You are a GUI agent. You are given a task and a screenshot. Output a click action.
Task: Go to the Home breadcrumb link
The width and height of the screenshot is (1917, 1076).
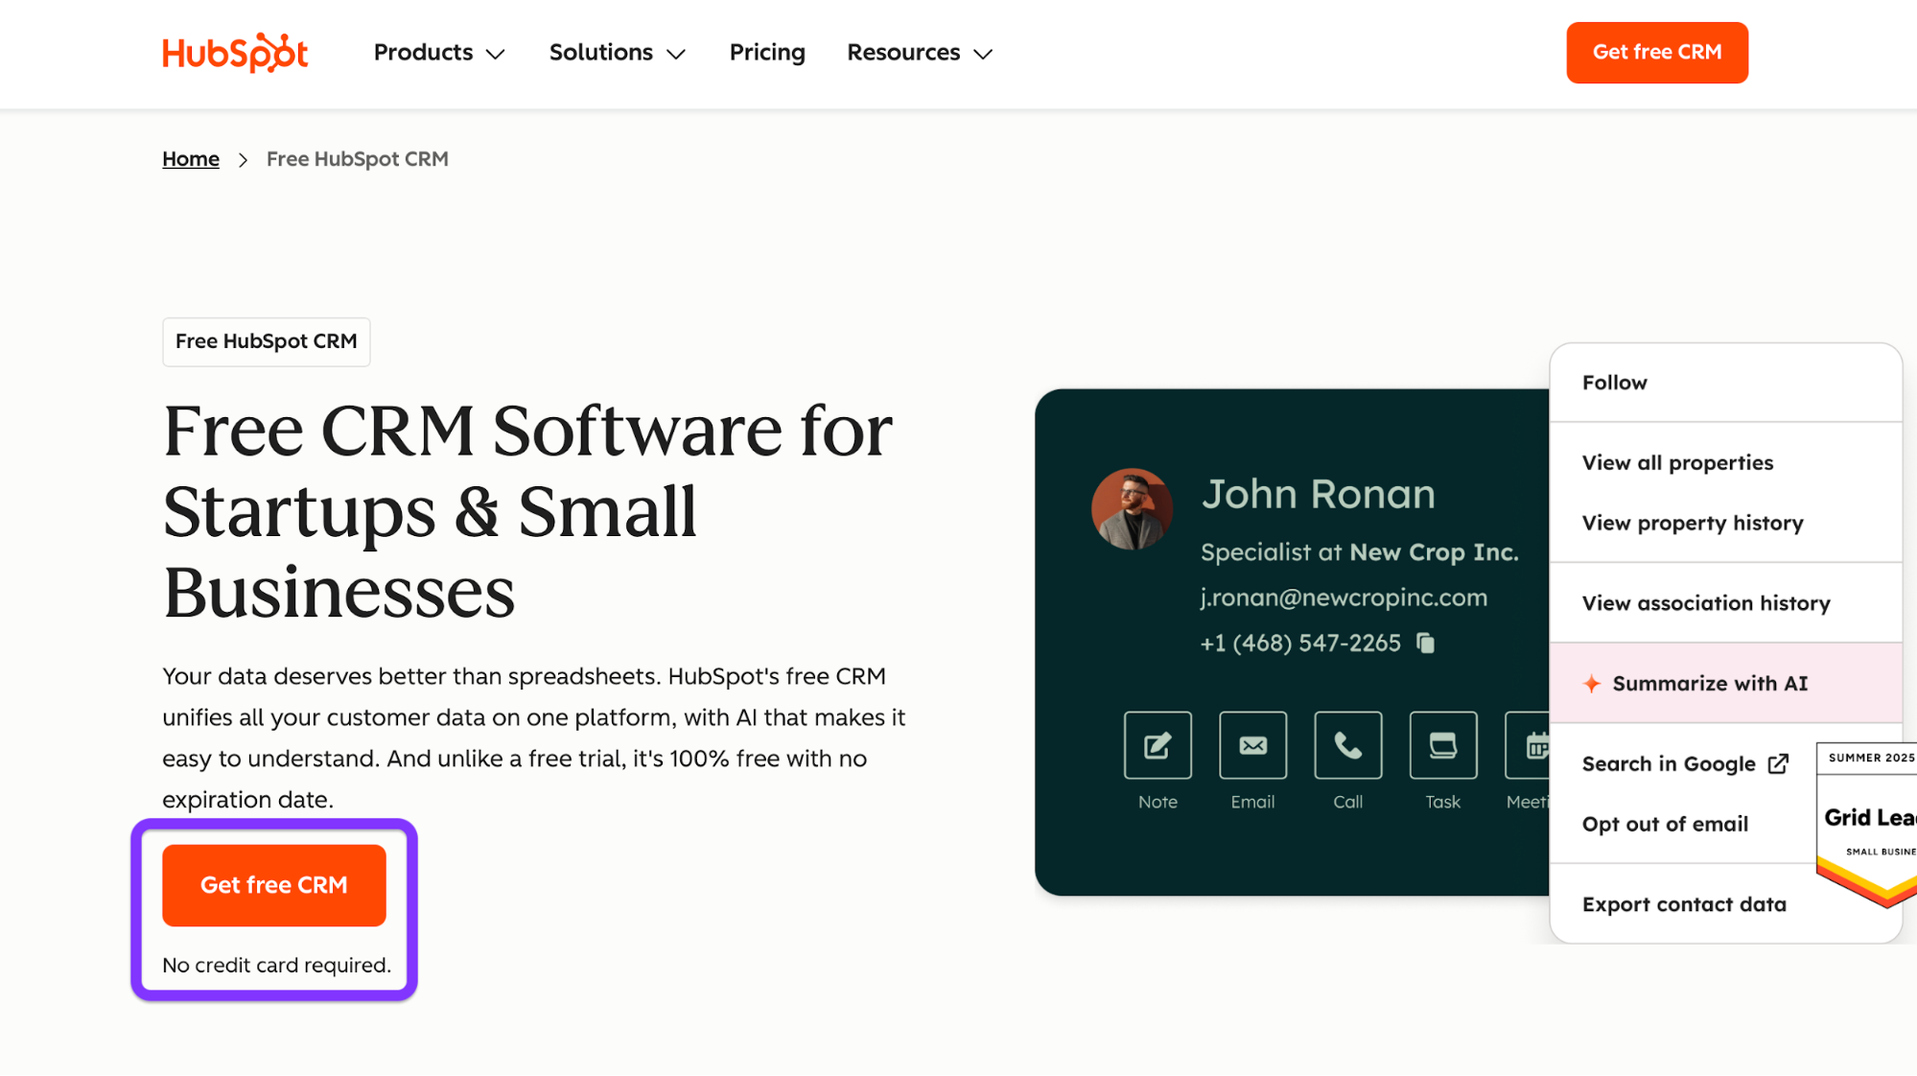coord(191,159)
